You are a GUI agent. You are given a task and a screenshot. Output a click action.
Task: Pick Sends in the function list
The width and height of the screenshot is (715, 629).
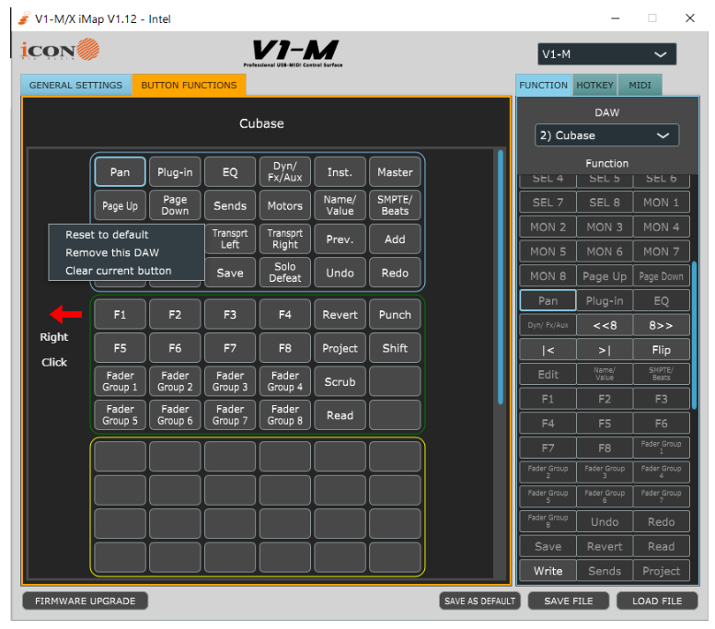[x=605, y=571]
